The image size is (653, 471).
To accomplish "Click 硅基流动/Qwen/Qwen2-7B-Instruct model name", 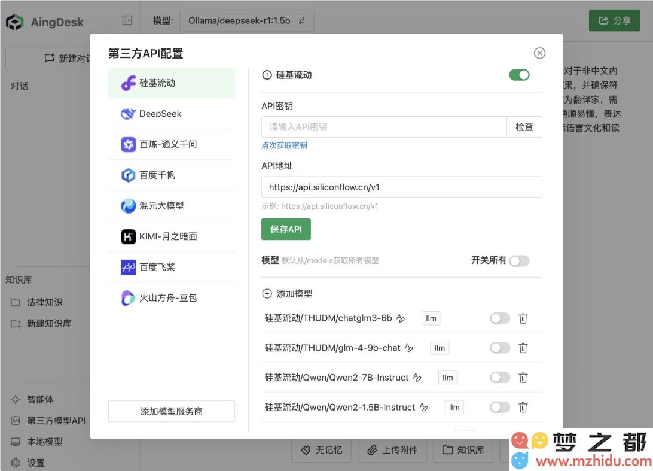I will (337, 378).
